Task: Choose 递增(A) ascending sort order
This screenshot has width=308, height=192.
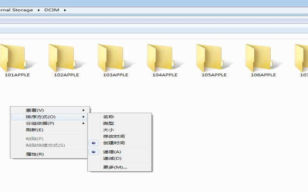Action: (112, 152)
